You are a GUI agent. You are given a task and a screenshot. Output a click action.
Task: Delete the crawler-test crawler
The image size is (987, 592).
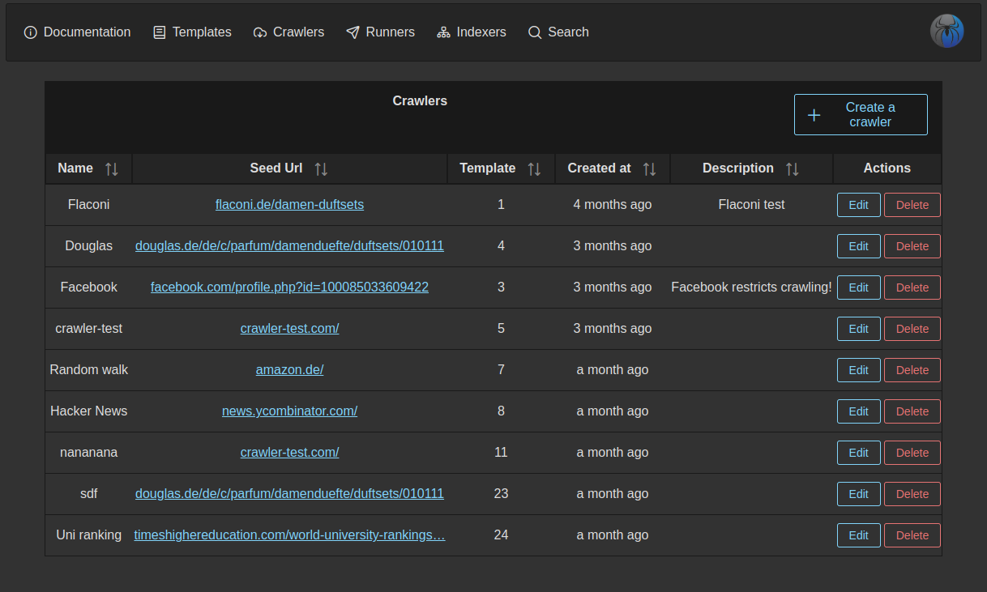coord(912,329)
